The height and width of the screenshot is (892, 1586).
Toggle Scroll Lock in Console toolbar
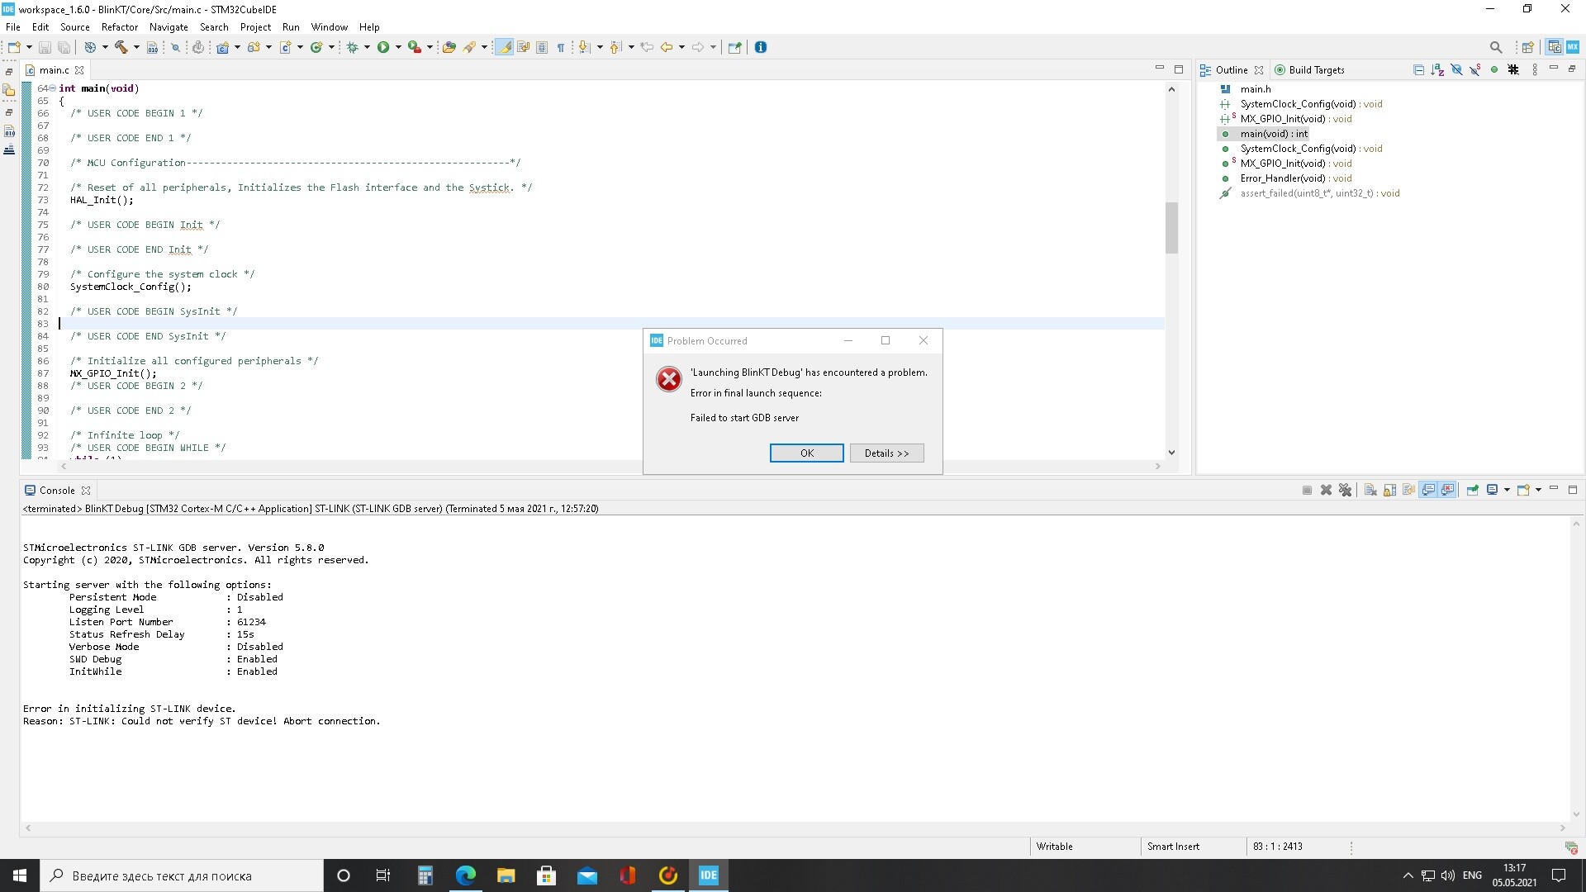pyautogui.click(x=1389, y=491)
